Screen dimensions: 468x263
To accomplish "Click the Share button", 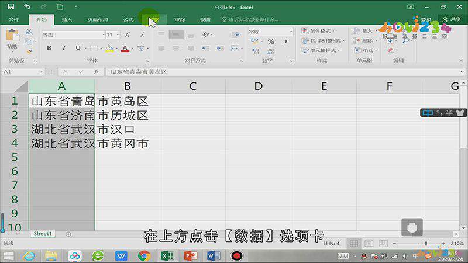I will pyautogui.click(x=452, y=19).
